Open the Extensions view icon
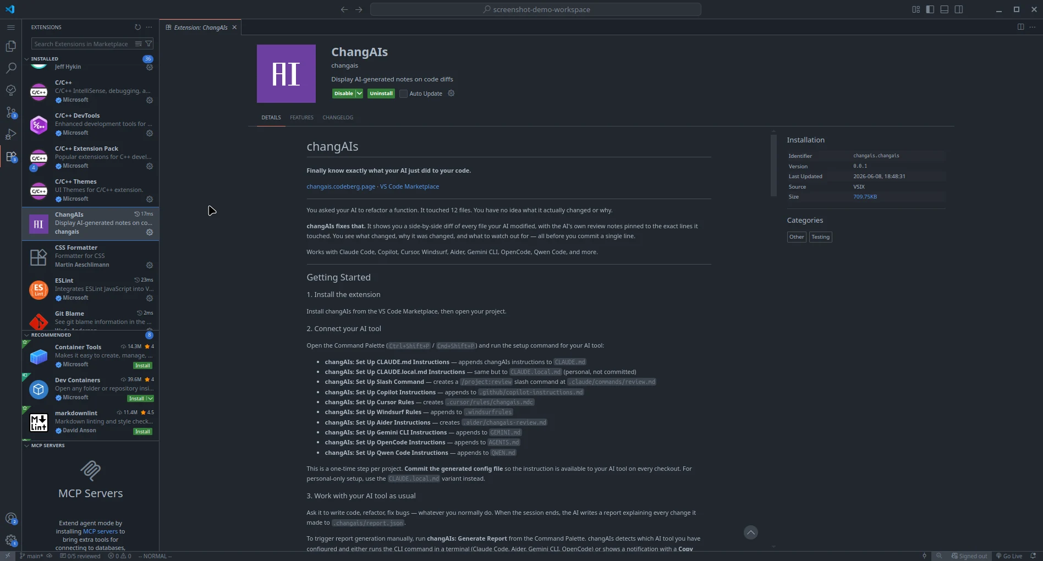The height and width of the screenshot is (561, 1043). 10,157
